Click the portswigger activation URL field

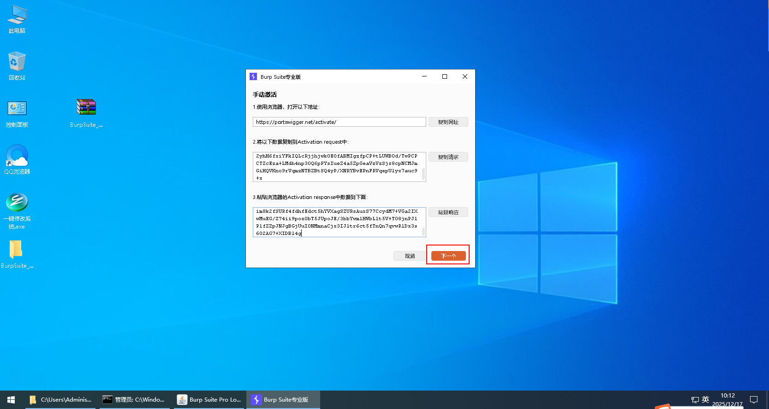(x=339, y=122)
